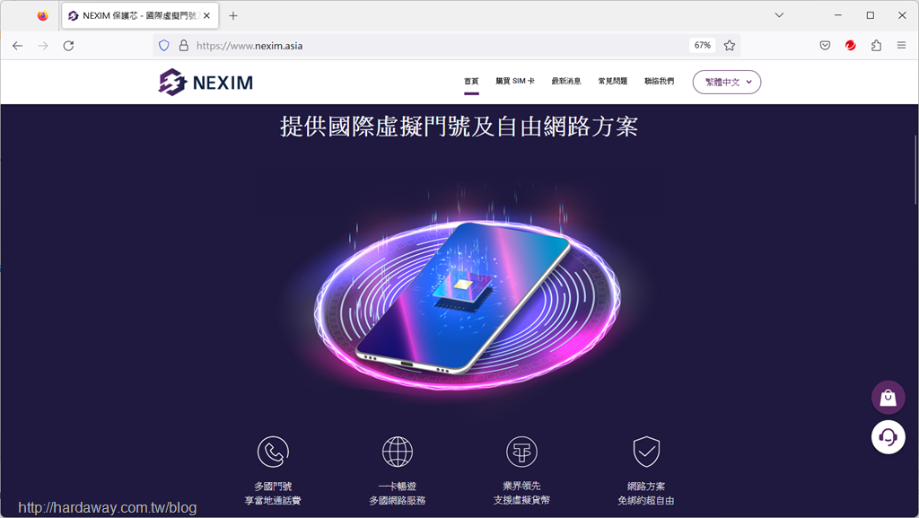Click the shield checkmark icon for 網路方案
Viewport: 919px width, 518px height.
(646, 452)
